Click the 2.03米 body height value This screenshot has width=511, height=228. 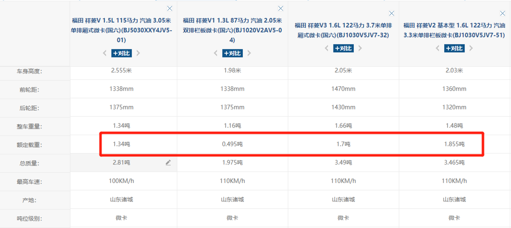(x=455, y=70)
